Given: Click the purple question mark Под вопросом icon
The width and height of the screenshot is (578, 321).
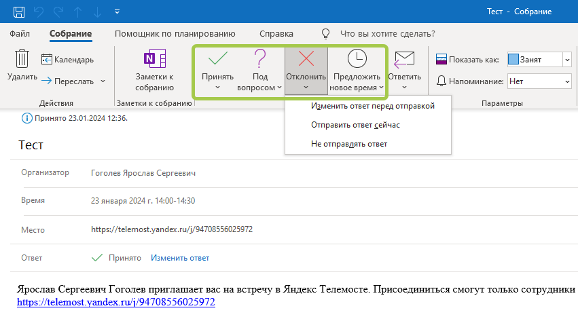Looking at the screenshot, I should click(x=260, y=58).
